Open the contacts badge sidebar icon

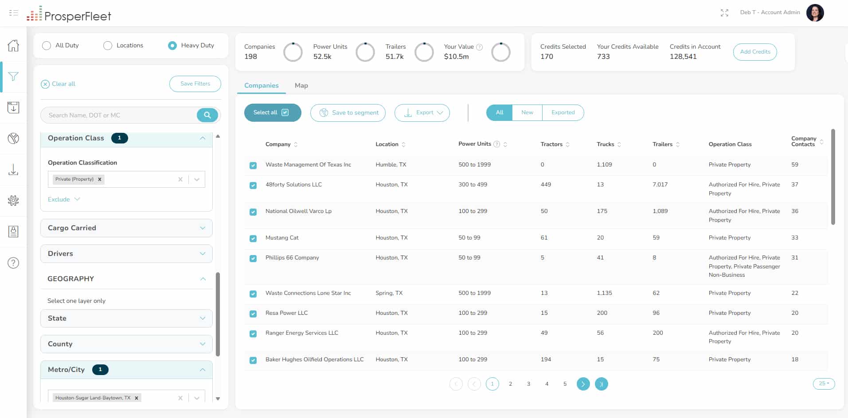(13, 231)
